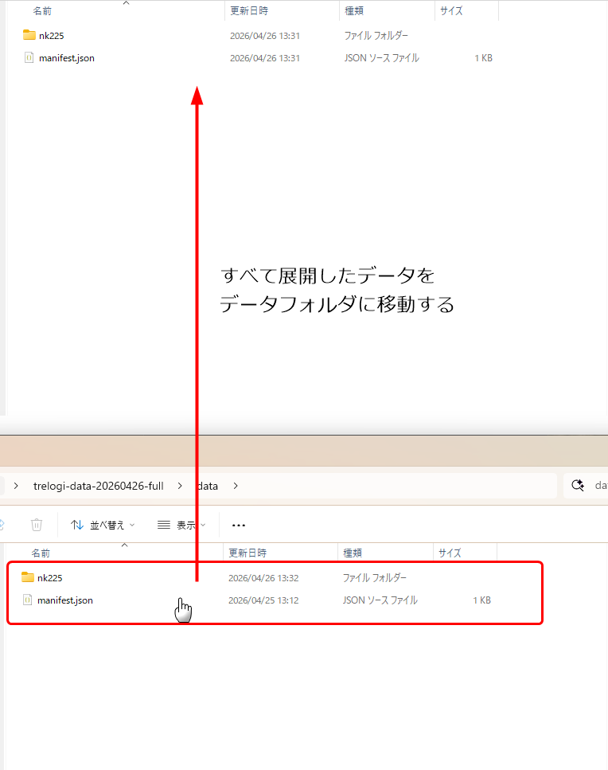
Task: Sort upper window by サイズ column
Action: point(451,11)
